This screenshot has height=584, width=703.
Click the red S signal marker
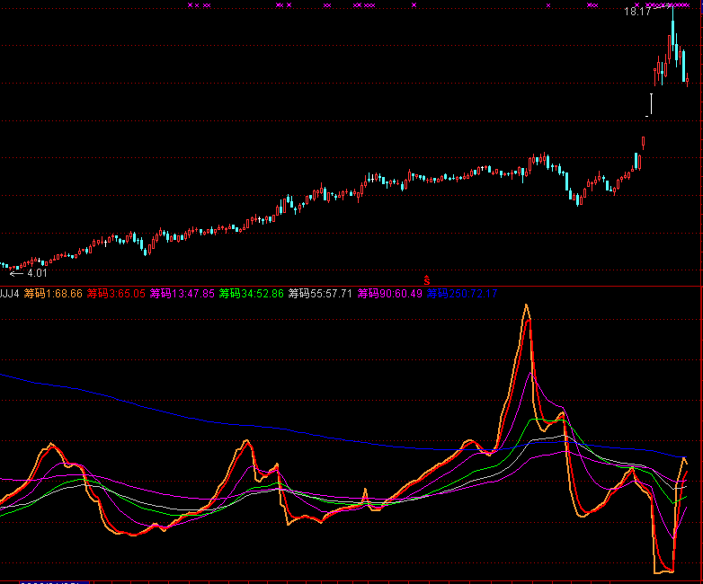(427, 281)
